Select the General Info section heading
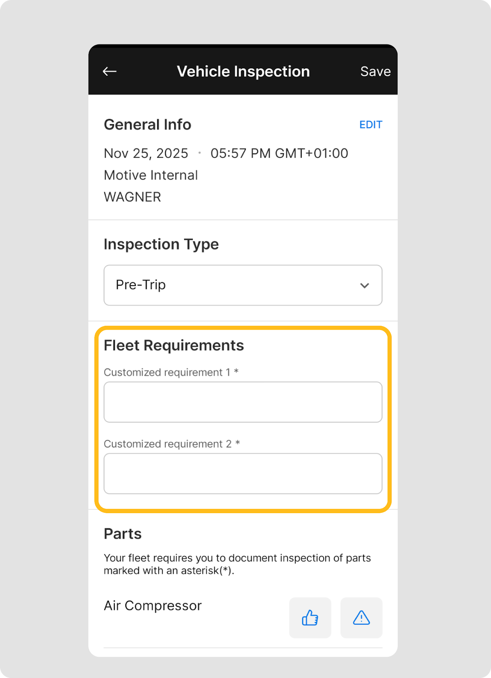This screenshot has width=491, height=678. tap(147, 125)
